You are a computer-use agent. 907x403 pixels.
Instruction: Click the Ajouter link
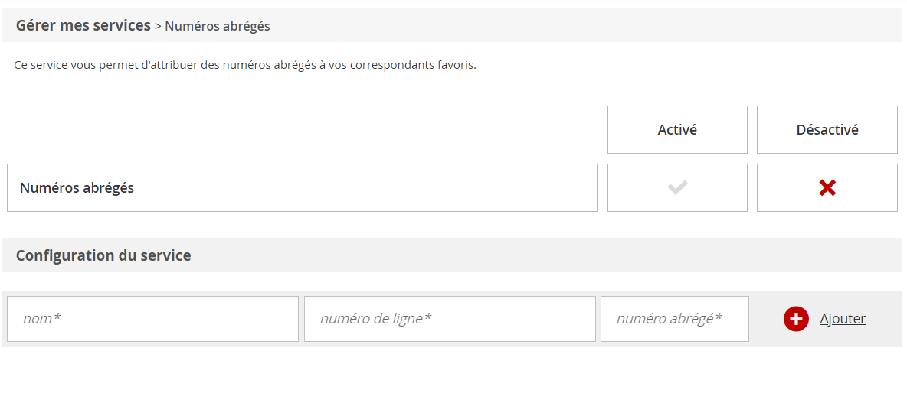tap(843, 319)
